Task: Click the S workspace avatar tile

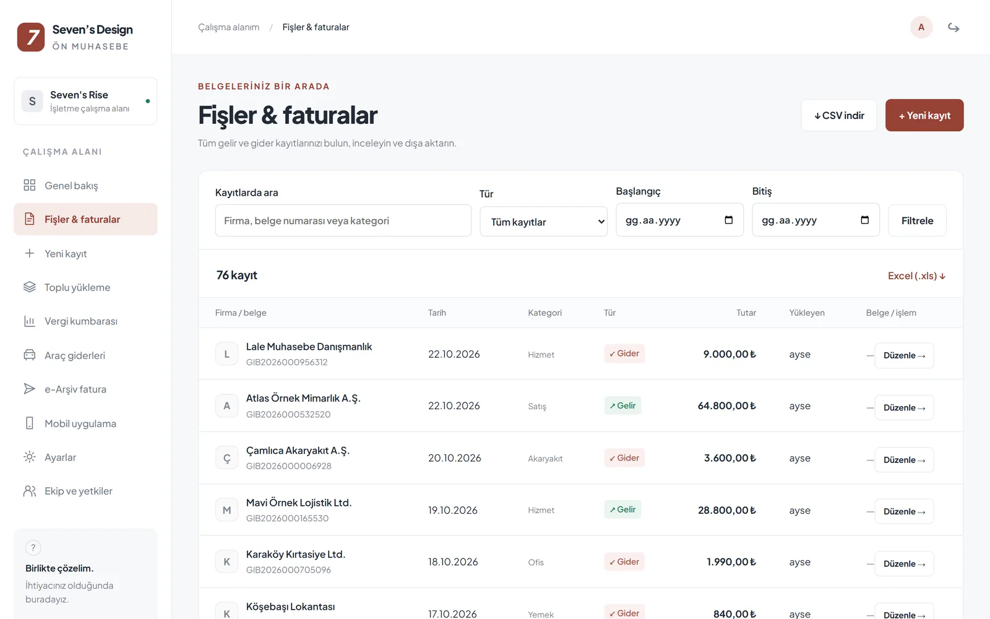Action: point(32,101)
